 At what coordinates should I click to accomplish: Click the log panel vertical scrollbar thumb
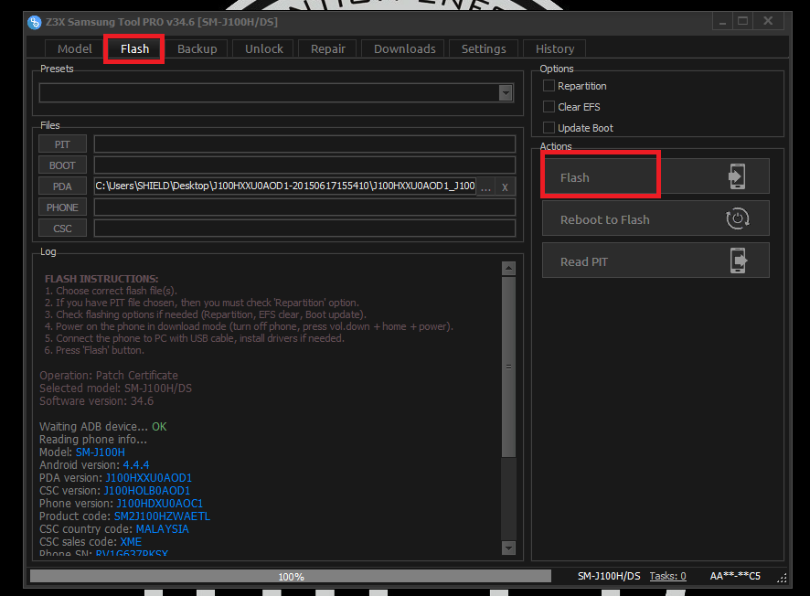(509, 367)
